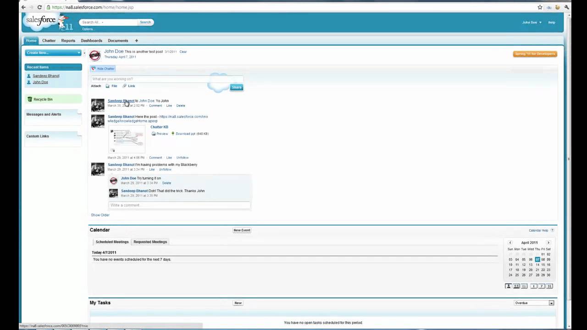Select calendar list view icon
The height and width of the screenshot is (330, 587).
pyautogui.click(x=524, y=286)
